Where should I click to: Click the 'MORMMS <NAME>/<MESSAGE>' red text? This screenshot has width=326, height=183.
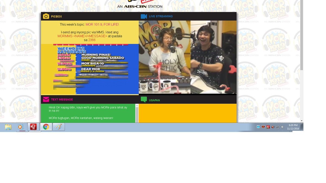tap(82, 36)
